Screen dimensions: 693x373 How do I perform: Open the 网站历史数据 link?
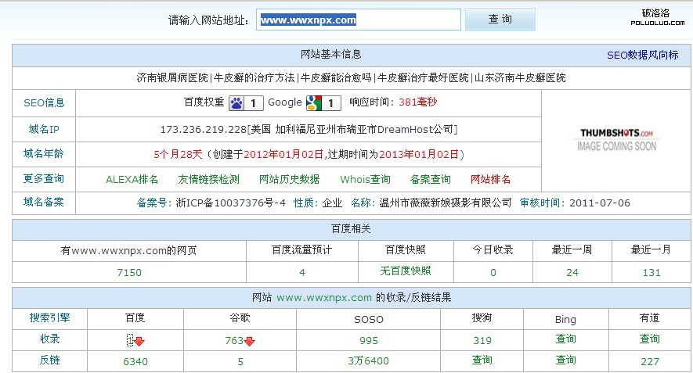tap(289, 179)
